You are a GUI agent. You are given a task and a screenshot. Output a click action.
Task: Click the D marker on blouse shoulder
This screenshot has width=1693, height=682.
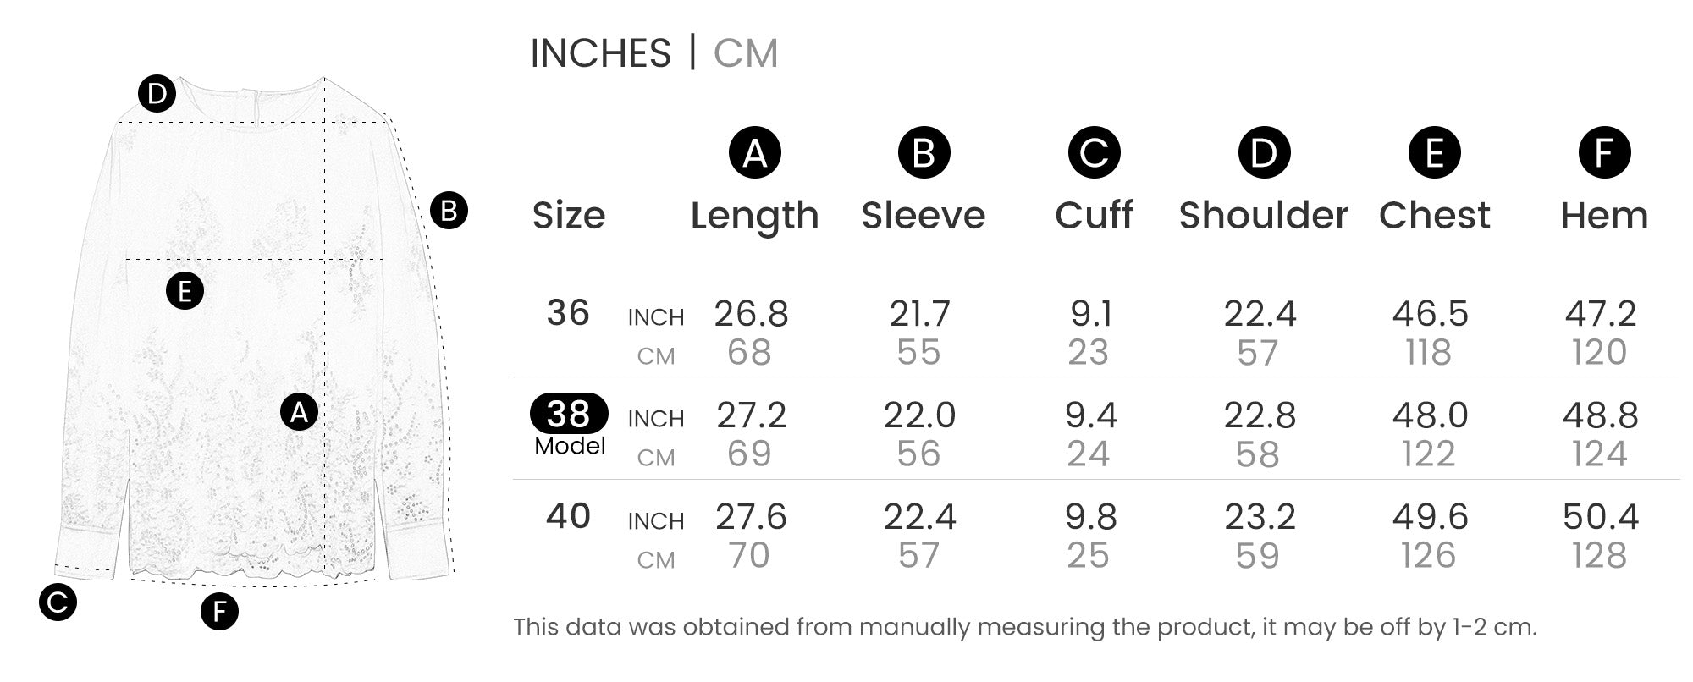coord(157,94)
